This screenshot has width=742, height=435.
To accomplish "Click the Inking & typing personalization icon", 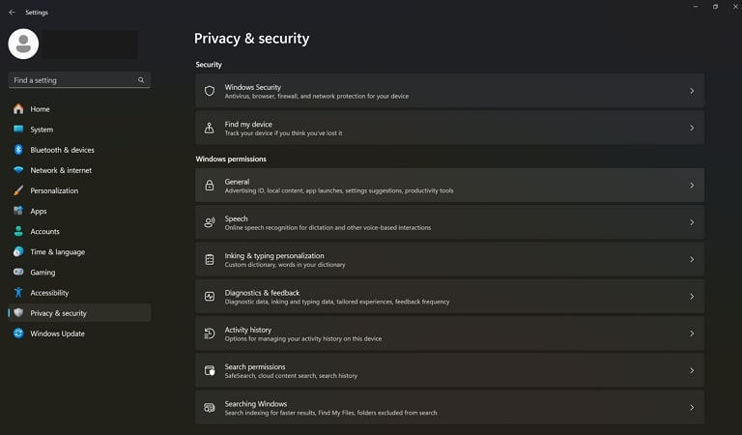I will click(x=210, y=259).
